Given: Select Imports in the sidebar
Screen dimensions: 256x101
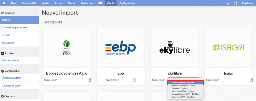Looking at the screenshot, I should click(19, 20).
